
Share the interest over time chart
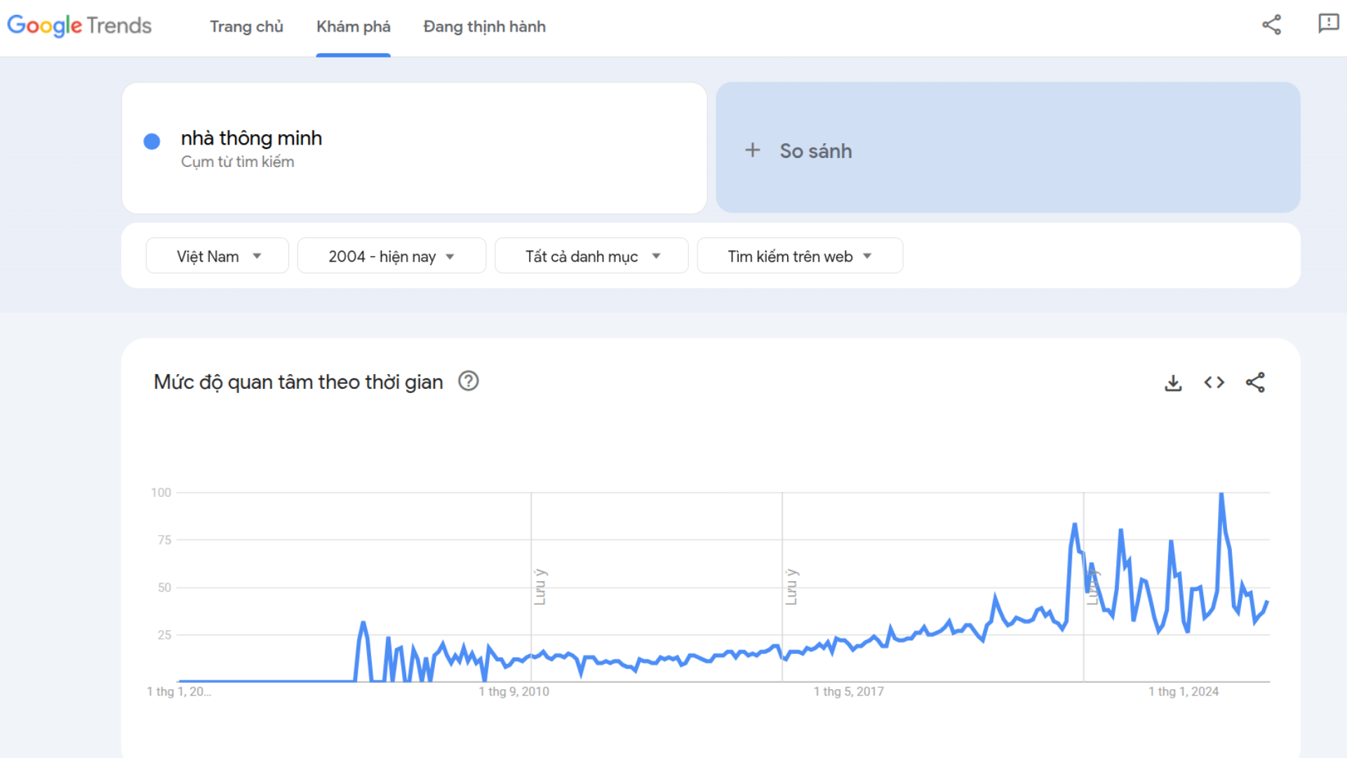pos(1255,383)
